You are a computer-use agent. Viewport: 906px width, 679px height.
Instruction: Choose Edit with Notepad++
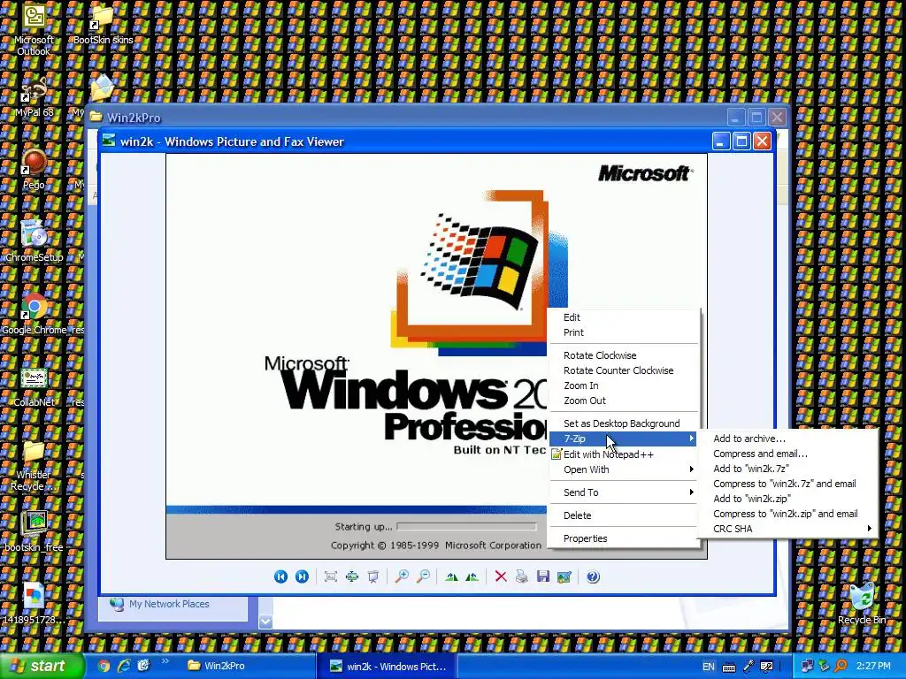(x=624, y=454)
